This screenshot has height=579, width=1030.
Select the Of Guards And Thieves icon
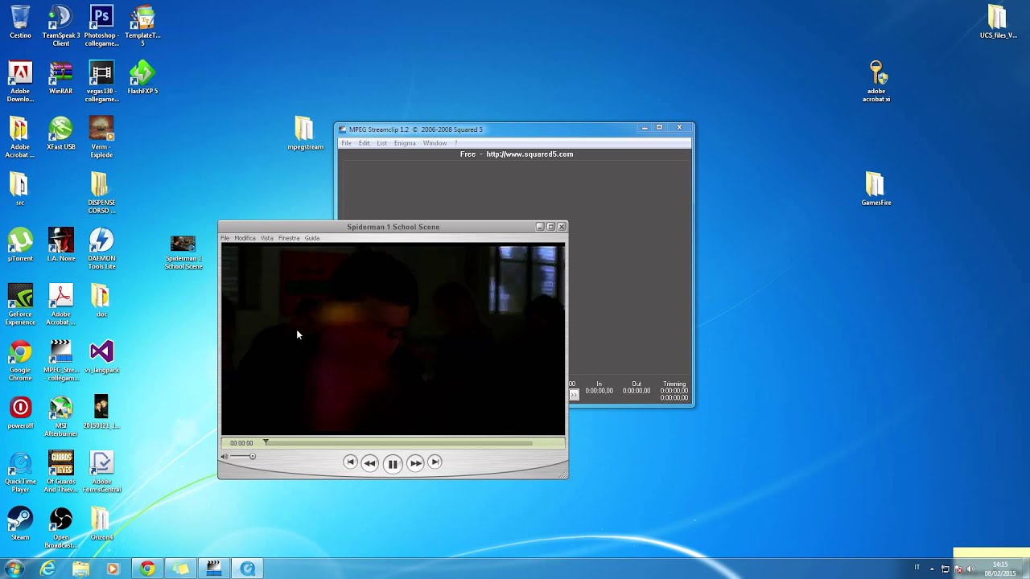61,472
